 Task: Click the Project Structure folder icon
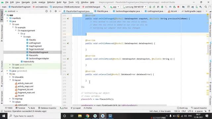point(183,7)
